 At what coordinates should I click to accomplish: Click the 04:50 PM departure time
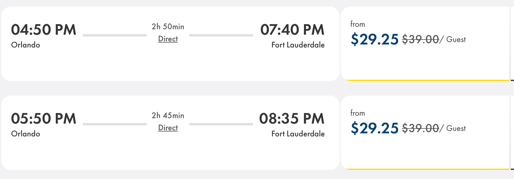pyautogui.click(x=44, y=30)
